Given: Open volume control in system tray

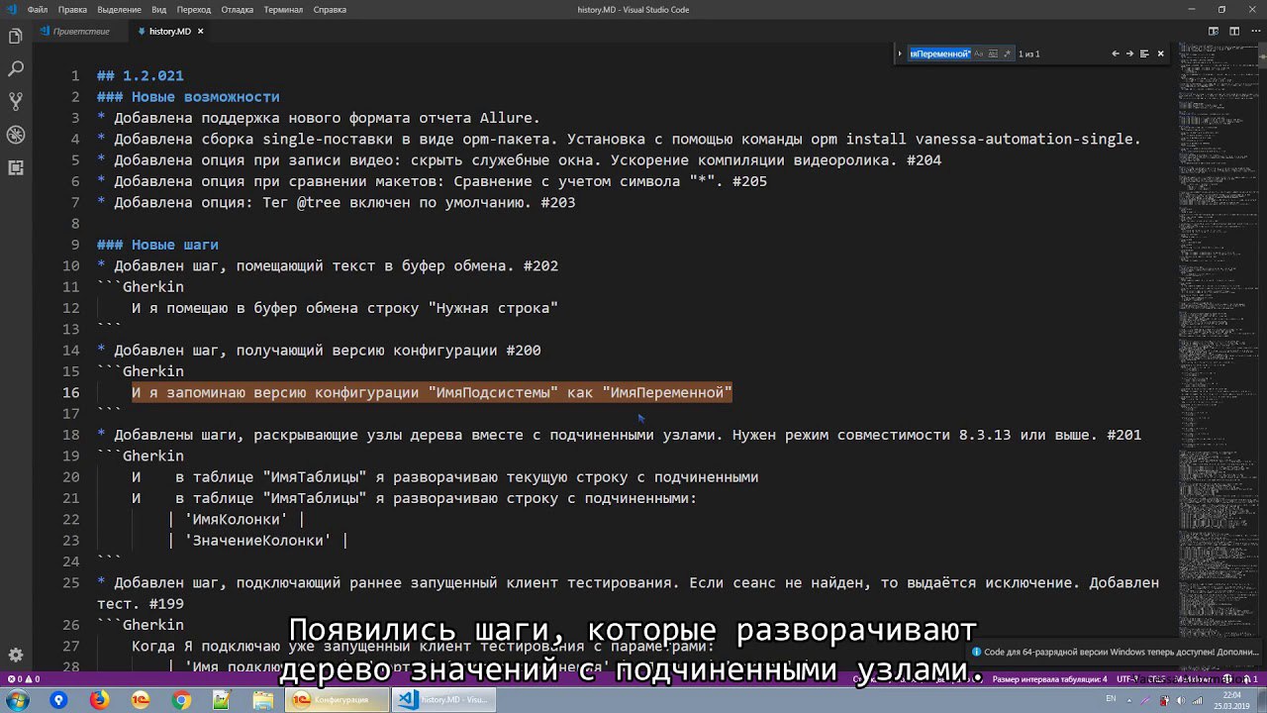Looking at the screenshot, I should tap(1179, 700).
